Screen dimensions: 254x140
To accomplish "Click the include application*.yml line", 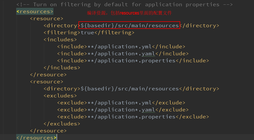I will pyautogui.click(x=121, y=46).
